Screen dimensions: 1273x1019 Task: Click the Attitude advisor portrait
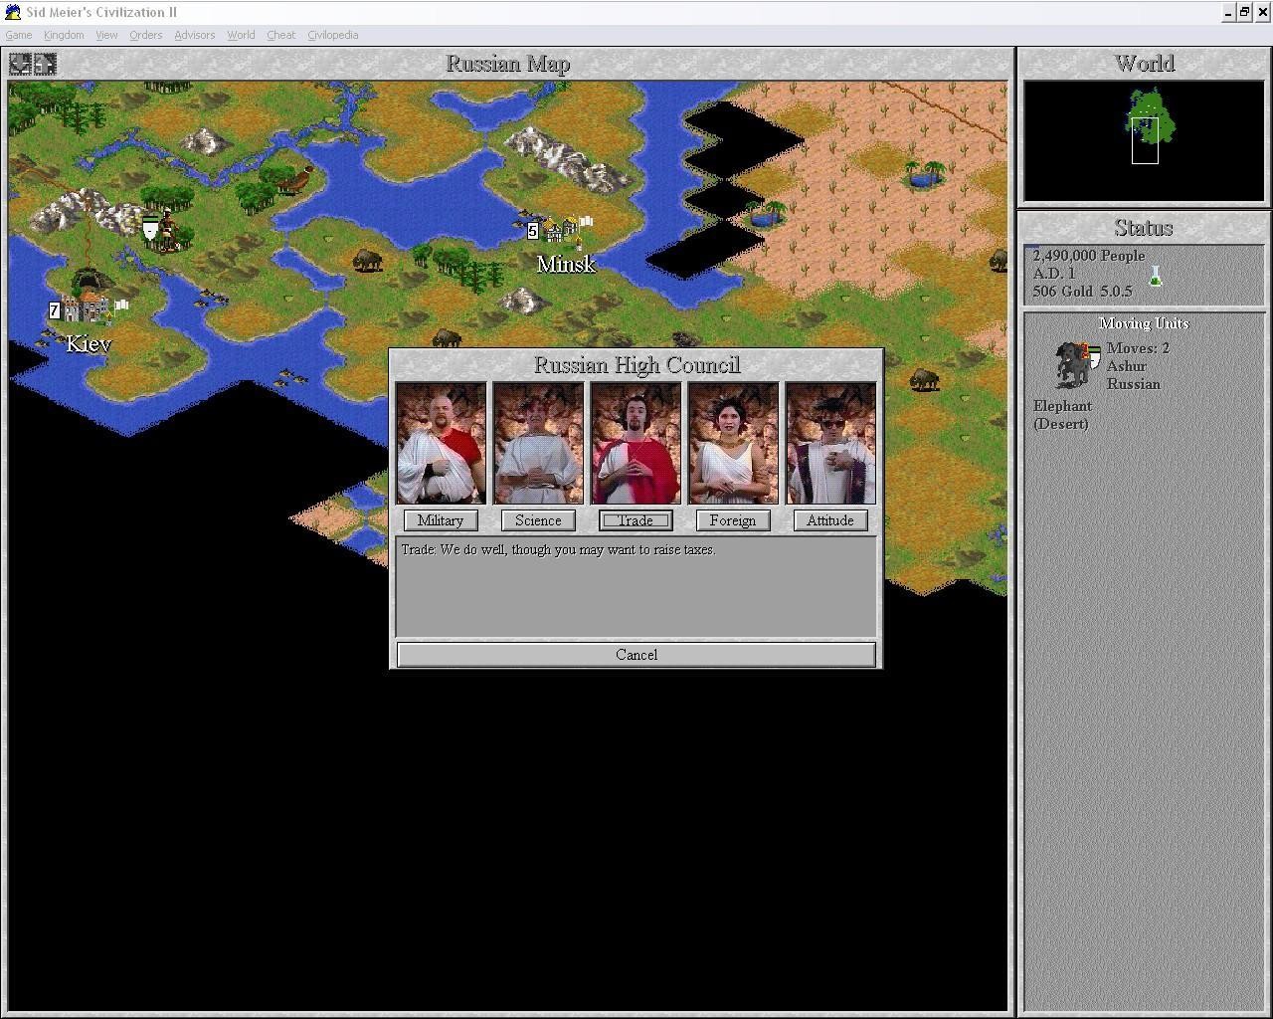(x=830, y=443)
